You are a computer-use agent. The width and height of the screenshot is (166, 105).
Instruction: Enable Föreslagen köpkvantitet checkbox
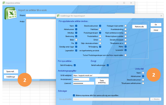125,26
